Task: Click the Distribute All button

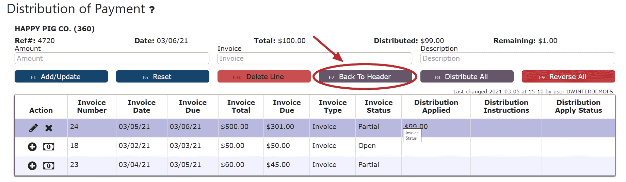Action: tap(466, 77)
